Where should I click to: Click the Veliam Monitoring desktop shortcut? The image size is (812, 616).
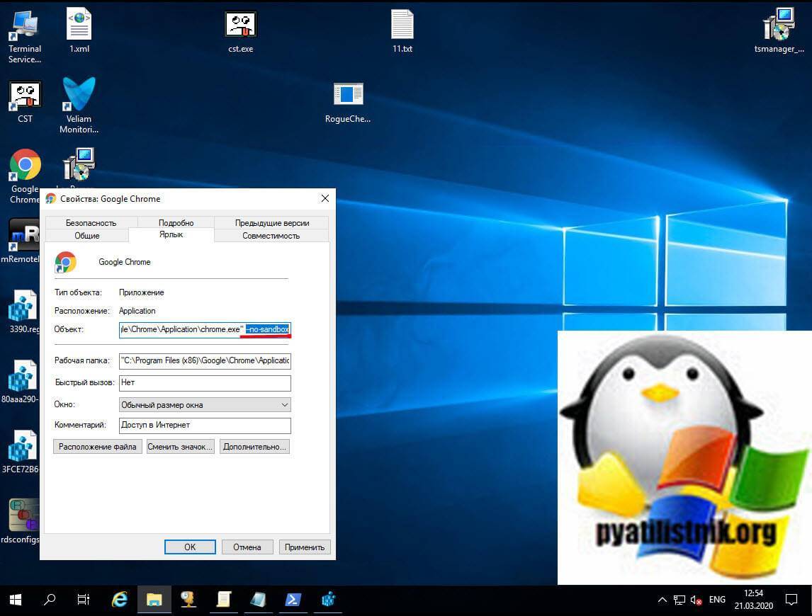[x=79, y=103]
